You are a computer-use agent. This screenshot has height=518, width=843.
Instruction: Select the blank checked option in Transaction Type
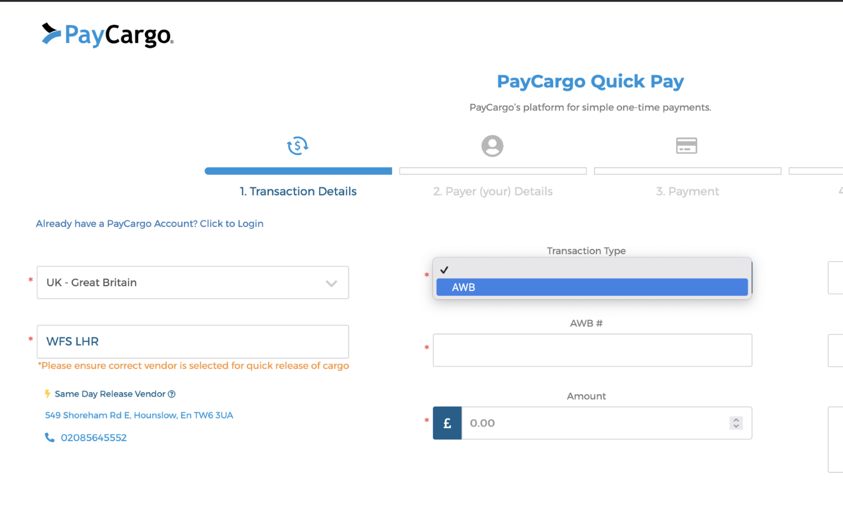592,270
